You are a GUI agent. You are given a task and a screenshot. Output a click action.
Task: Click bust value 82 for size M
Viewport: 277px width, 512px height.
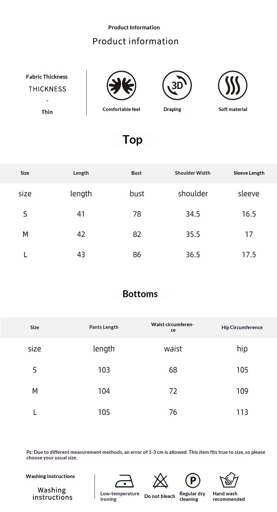[x=137, y=234]
